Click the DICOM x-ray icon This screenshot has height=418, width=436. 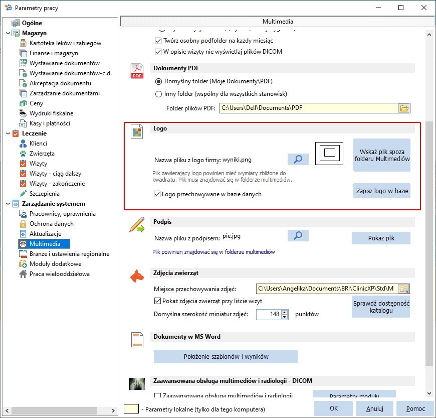pos(137,384)
